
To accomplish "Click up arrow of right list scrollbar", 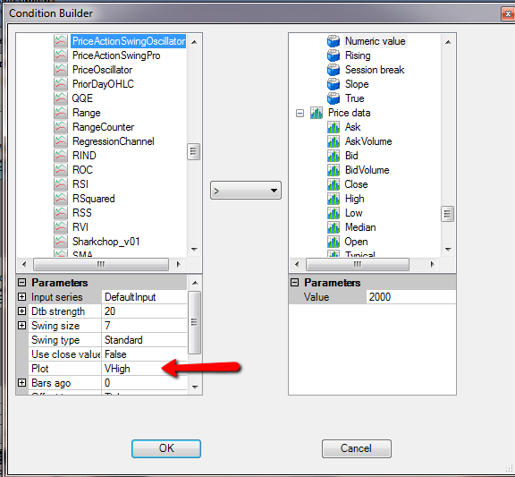I will pos(448,42).
